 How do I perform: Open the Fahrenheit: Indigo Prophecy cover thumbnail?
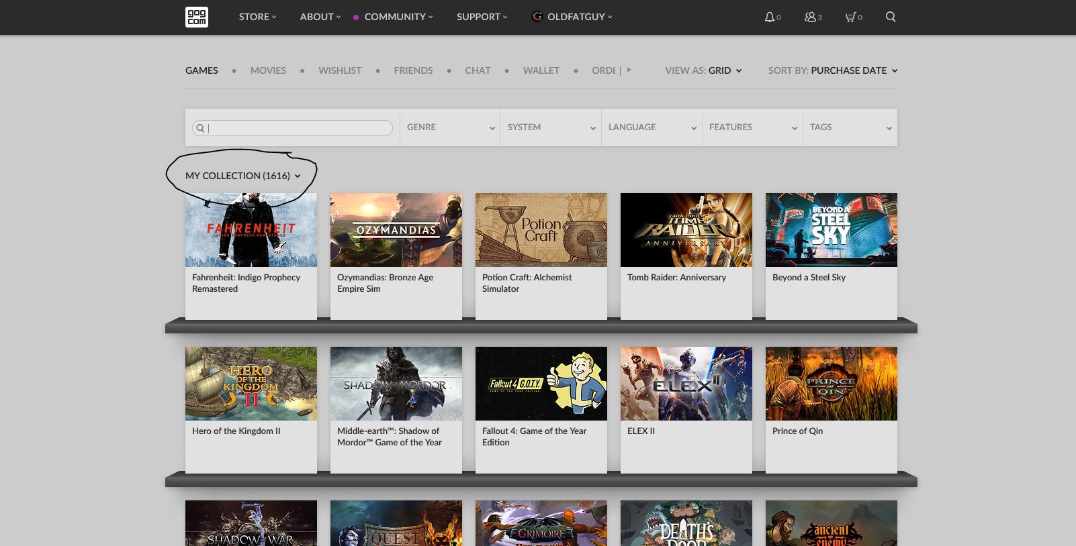click(251, 230)
